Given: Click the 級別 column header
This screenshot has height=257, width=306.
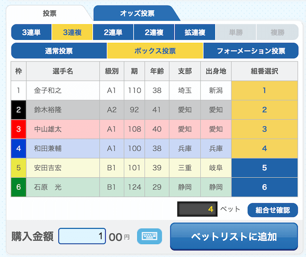Looking at the screenshot, I should click(112, 71).
